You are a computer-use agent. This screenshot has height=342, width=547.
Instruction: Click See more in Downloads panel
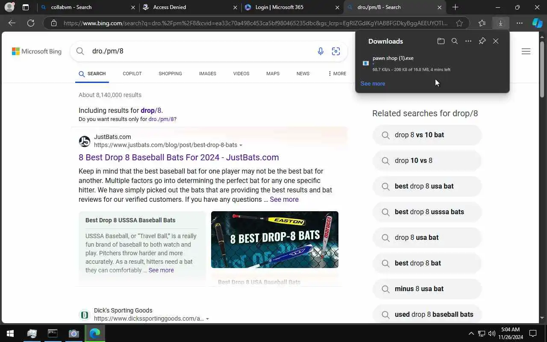pyautogui.click(x=373, y=83)
